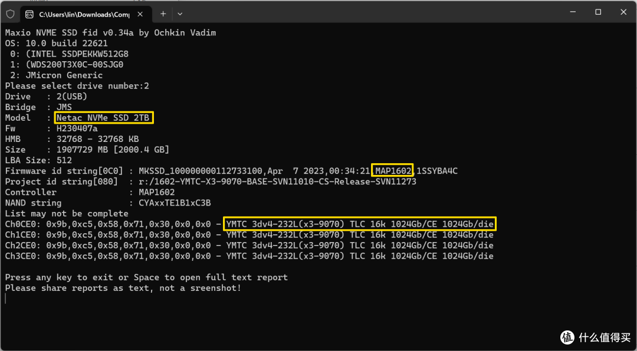
Task: Click the Ch1CE0 NAND channel row
Action: (249, 235)
